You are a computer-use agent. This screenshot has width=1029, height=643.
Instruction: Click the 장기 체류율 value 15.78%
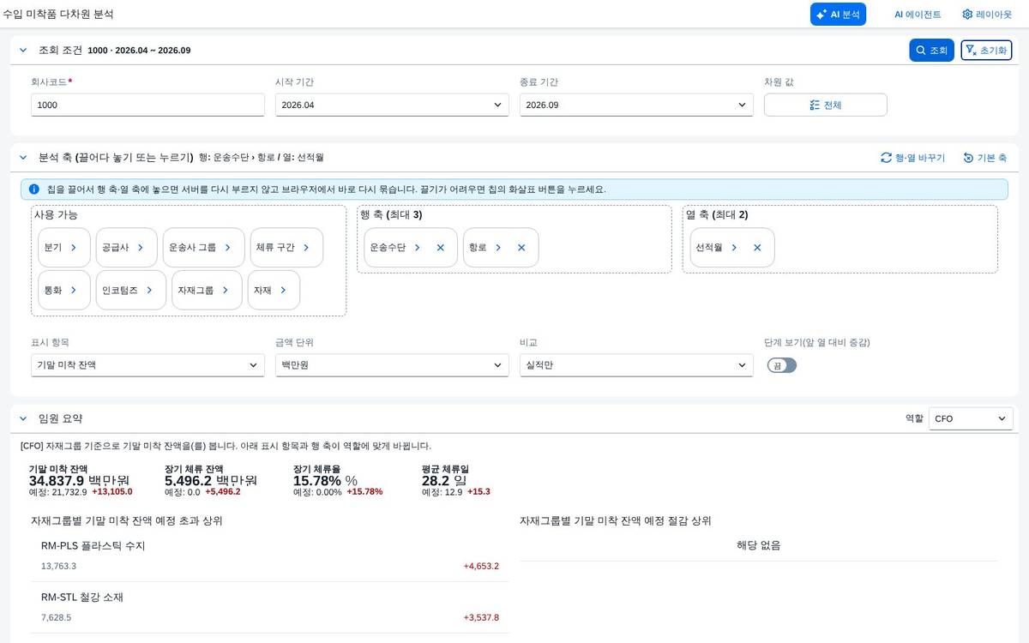point(317,480)
